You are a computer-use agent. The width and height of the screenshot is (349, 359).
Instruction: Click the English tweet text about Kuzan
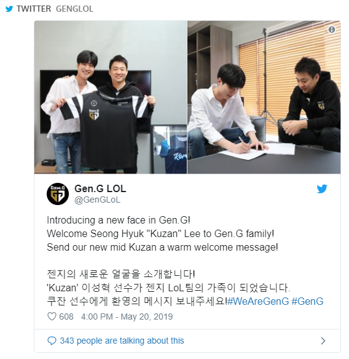point(162,234)
